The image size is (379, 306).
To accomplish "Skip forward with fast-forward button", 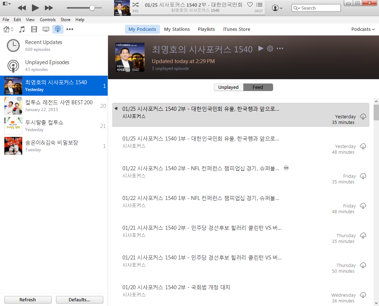I will [x=49, y=8].
